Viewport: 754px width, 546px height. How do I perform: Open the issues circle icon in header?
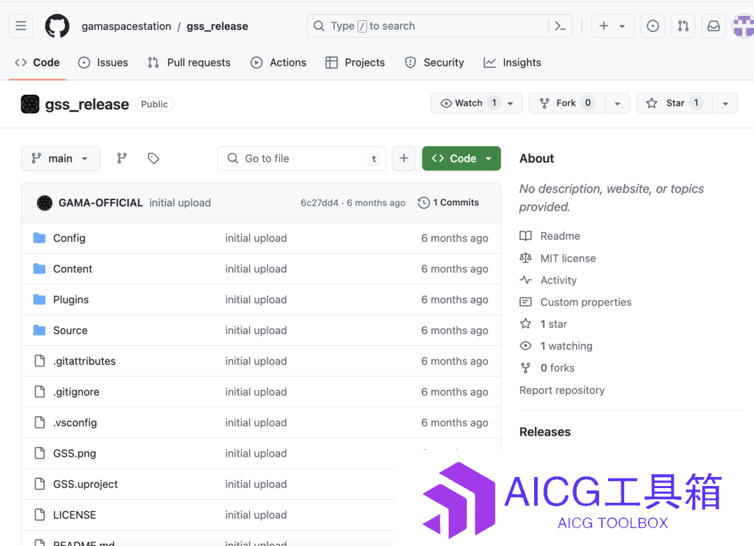[x=653, y=26]
